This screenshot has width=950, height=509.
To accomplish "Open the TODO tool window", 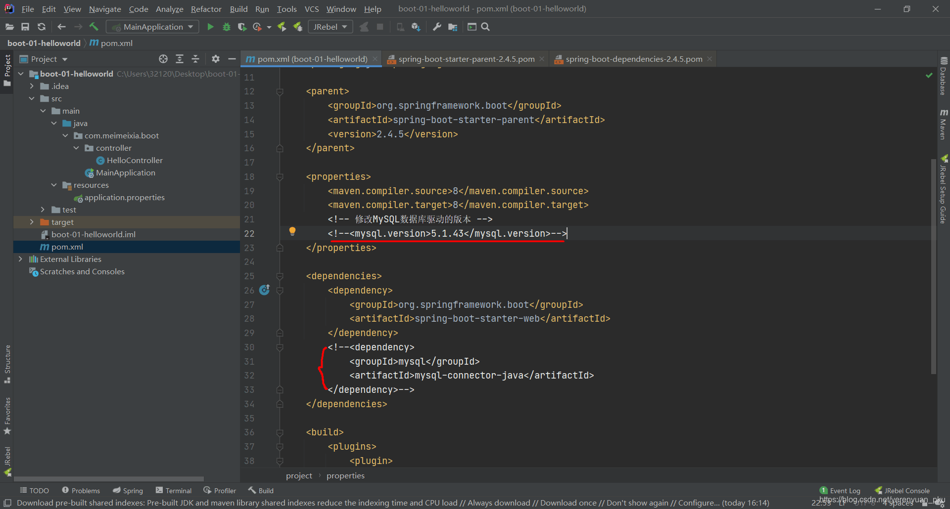I will (x=34, y=490).
